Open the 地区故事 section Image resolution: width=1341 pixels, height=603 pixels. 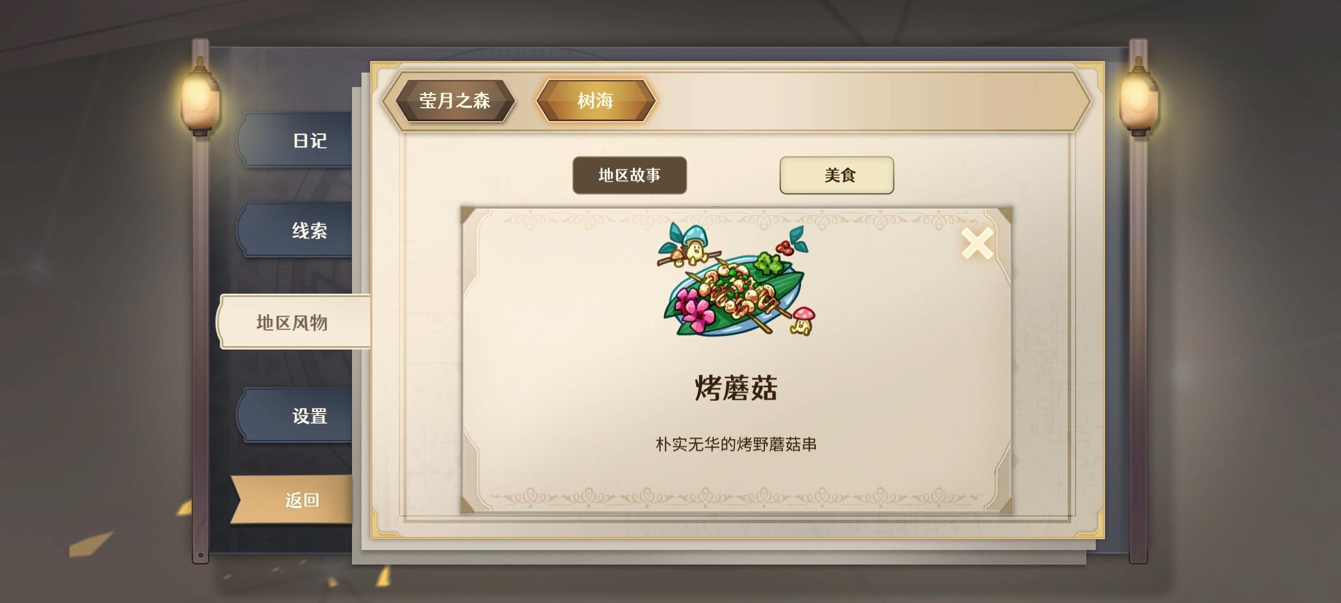pos(630,175)
